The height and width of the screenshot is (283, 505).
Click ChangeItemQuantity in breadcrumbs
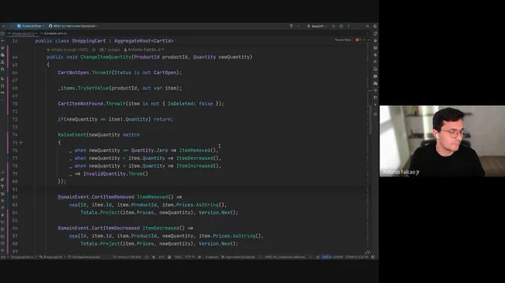(x=84, y=257)
